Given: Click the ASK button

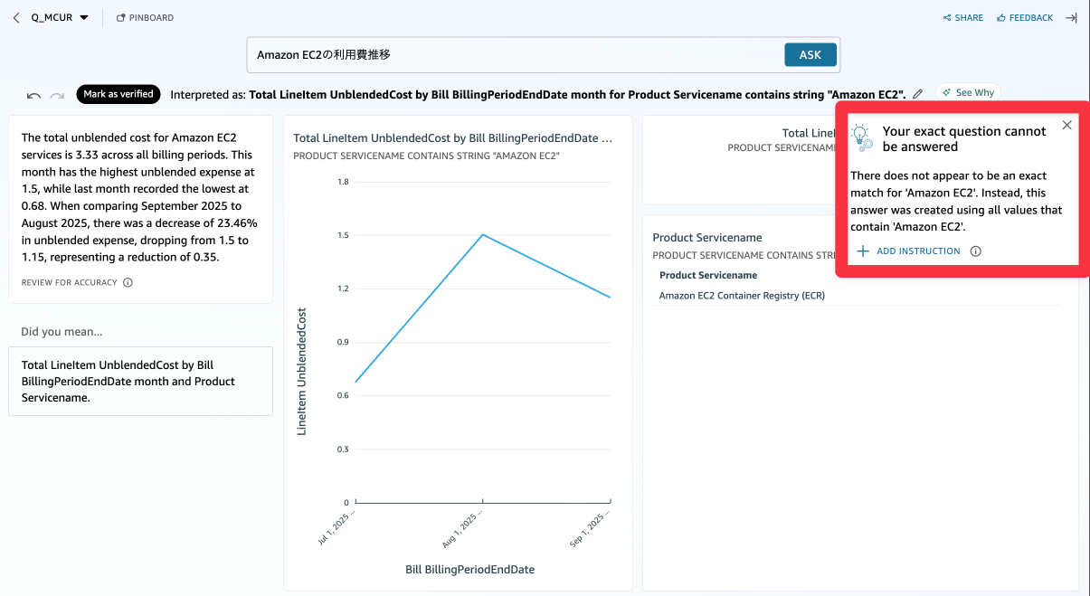Looking at the screenshot, I should (x=810, y=54).
